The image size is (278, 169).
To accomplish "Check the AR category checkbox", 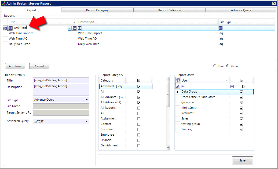I will click(x=139, y=113).
